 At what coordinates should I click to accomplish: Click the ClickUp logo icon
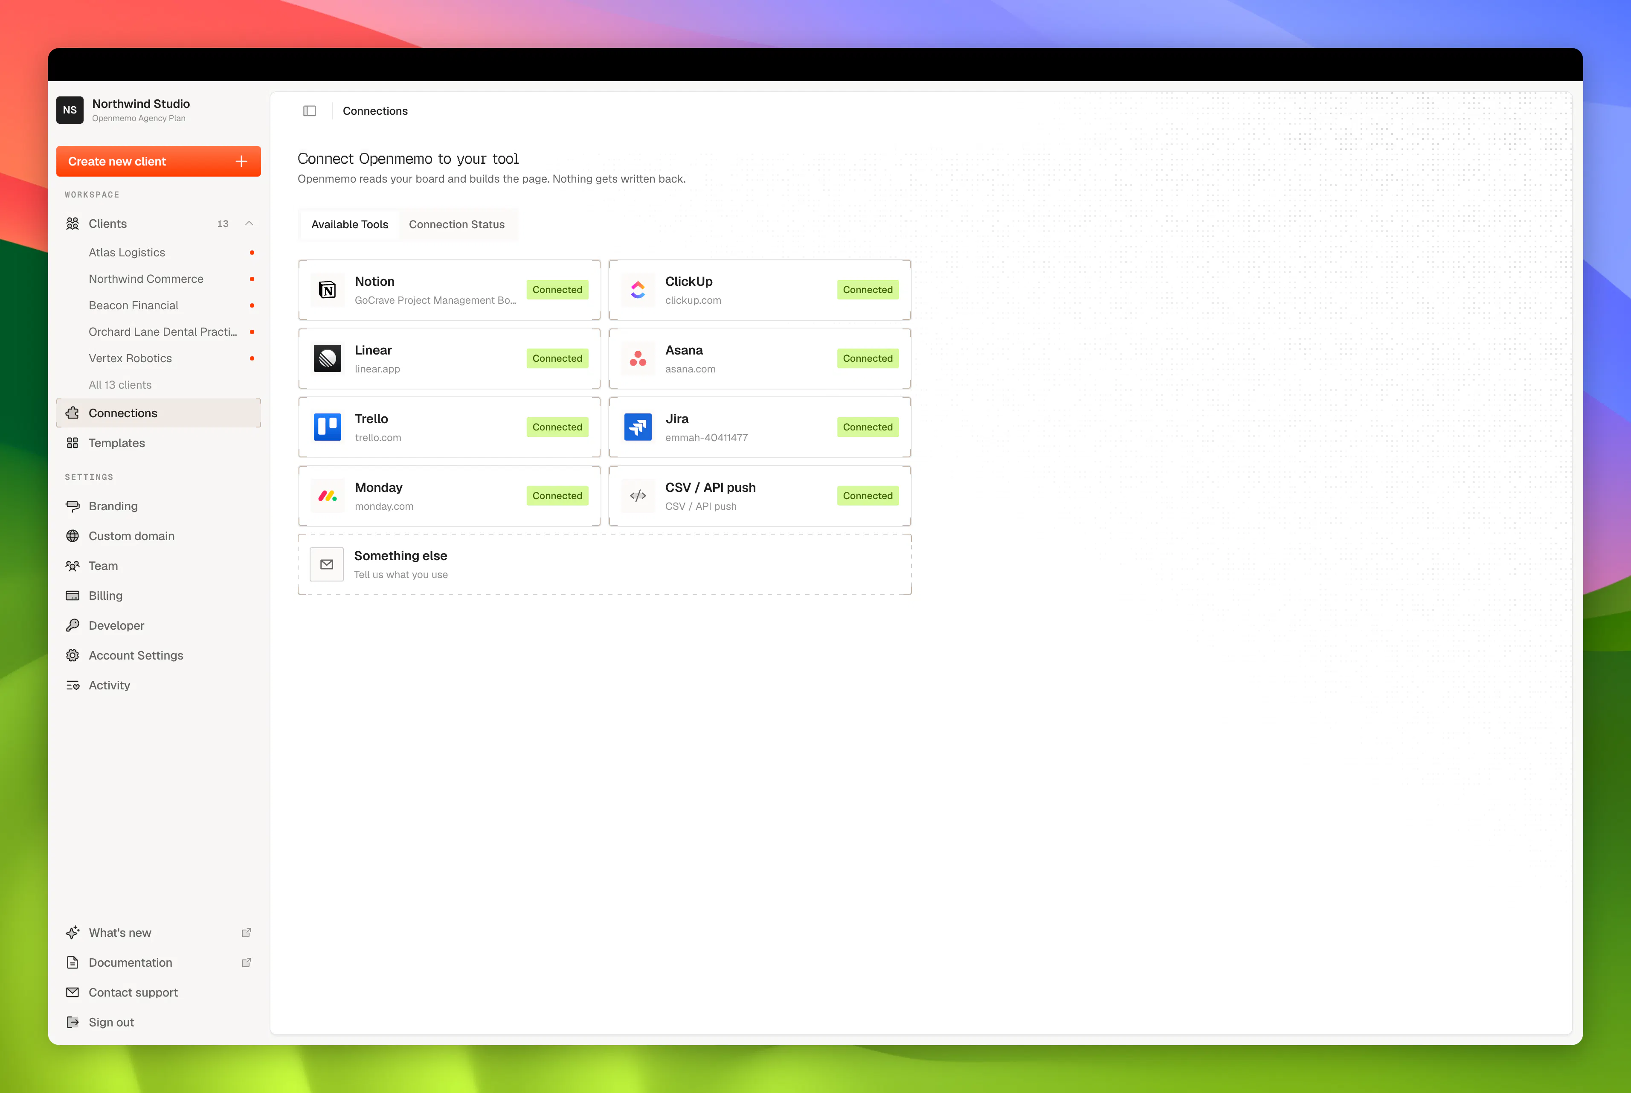tap(638, 290)
